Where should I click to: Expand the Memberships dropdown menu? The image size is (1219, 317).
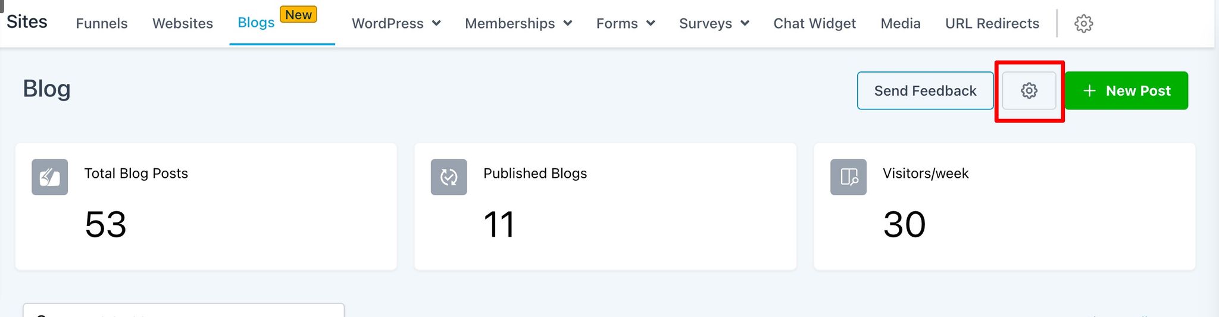pos(518,24)
